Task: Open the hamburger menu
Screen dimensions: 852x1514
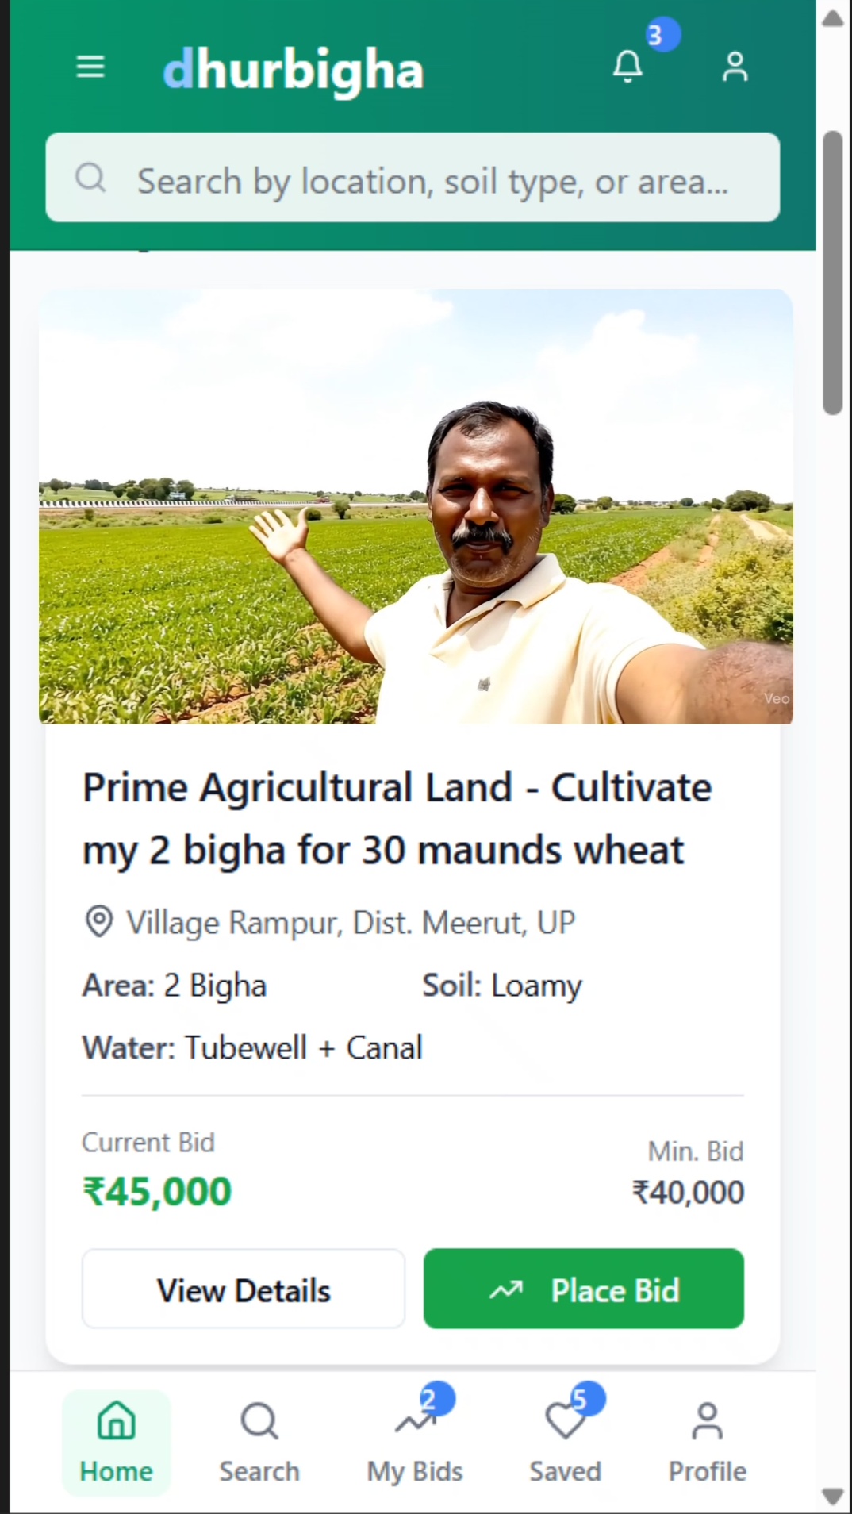Action: coord(90,67)
